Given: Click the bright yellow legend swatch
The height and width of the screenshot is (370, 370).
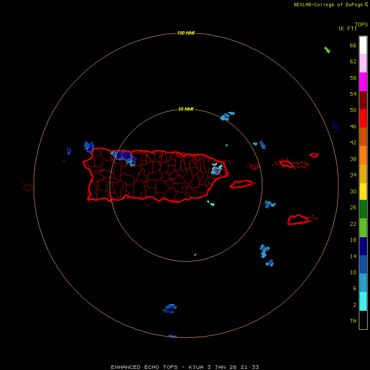Looking at the screenshot, I should (x=363, y=192).
